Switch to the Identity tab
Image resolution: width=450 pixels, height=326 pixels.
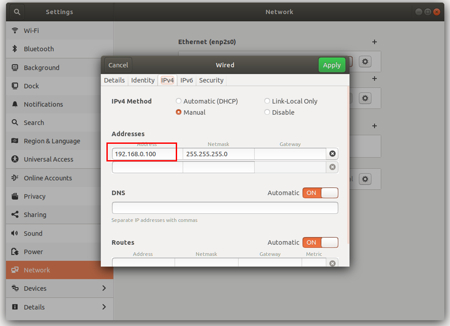[x=143, y=80]
